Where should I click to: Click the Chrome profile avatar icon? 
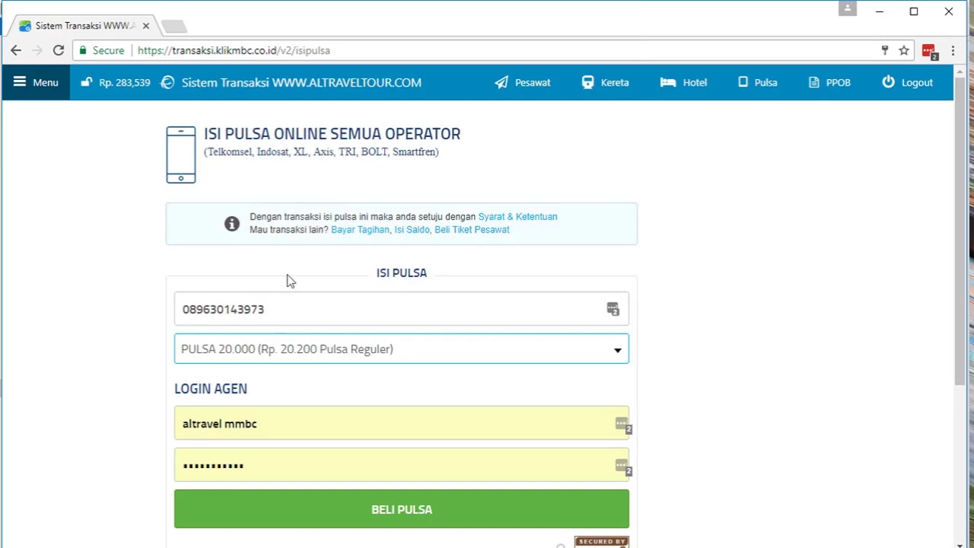pos(848,8)
